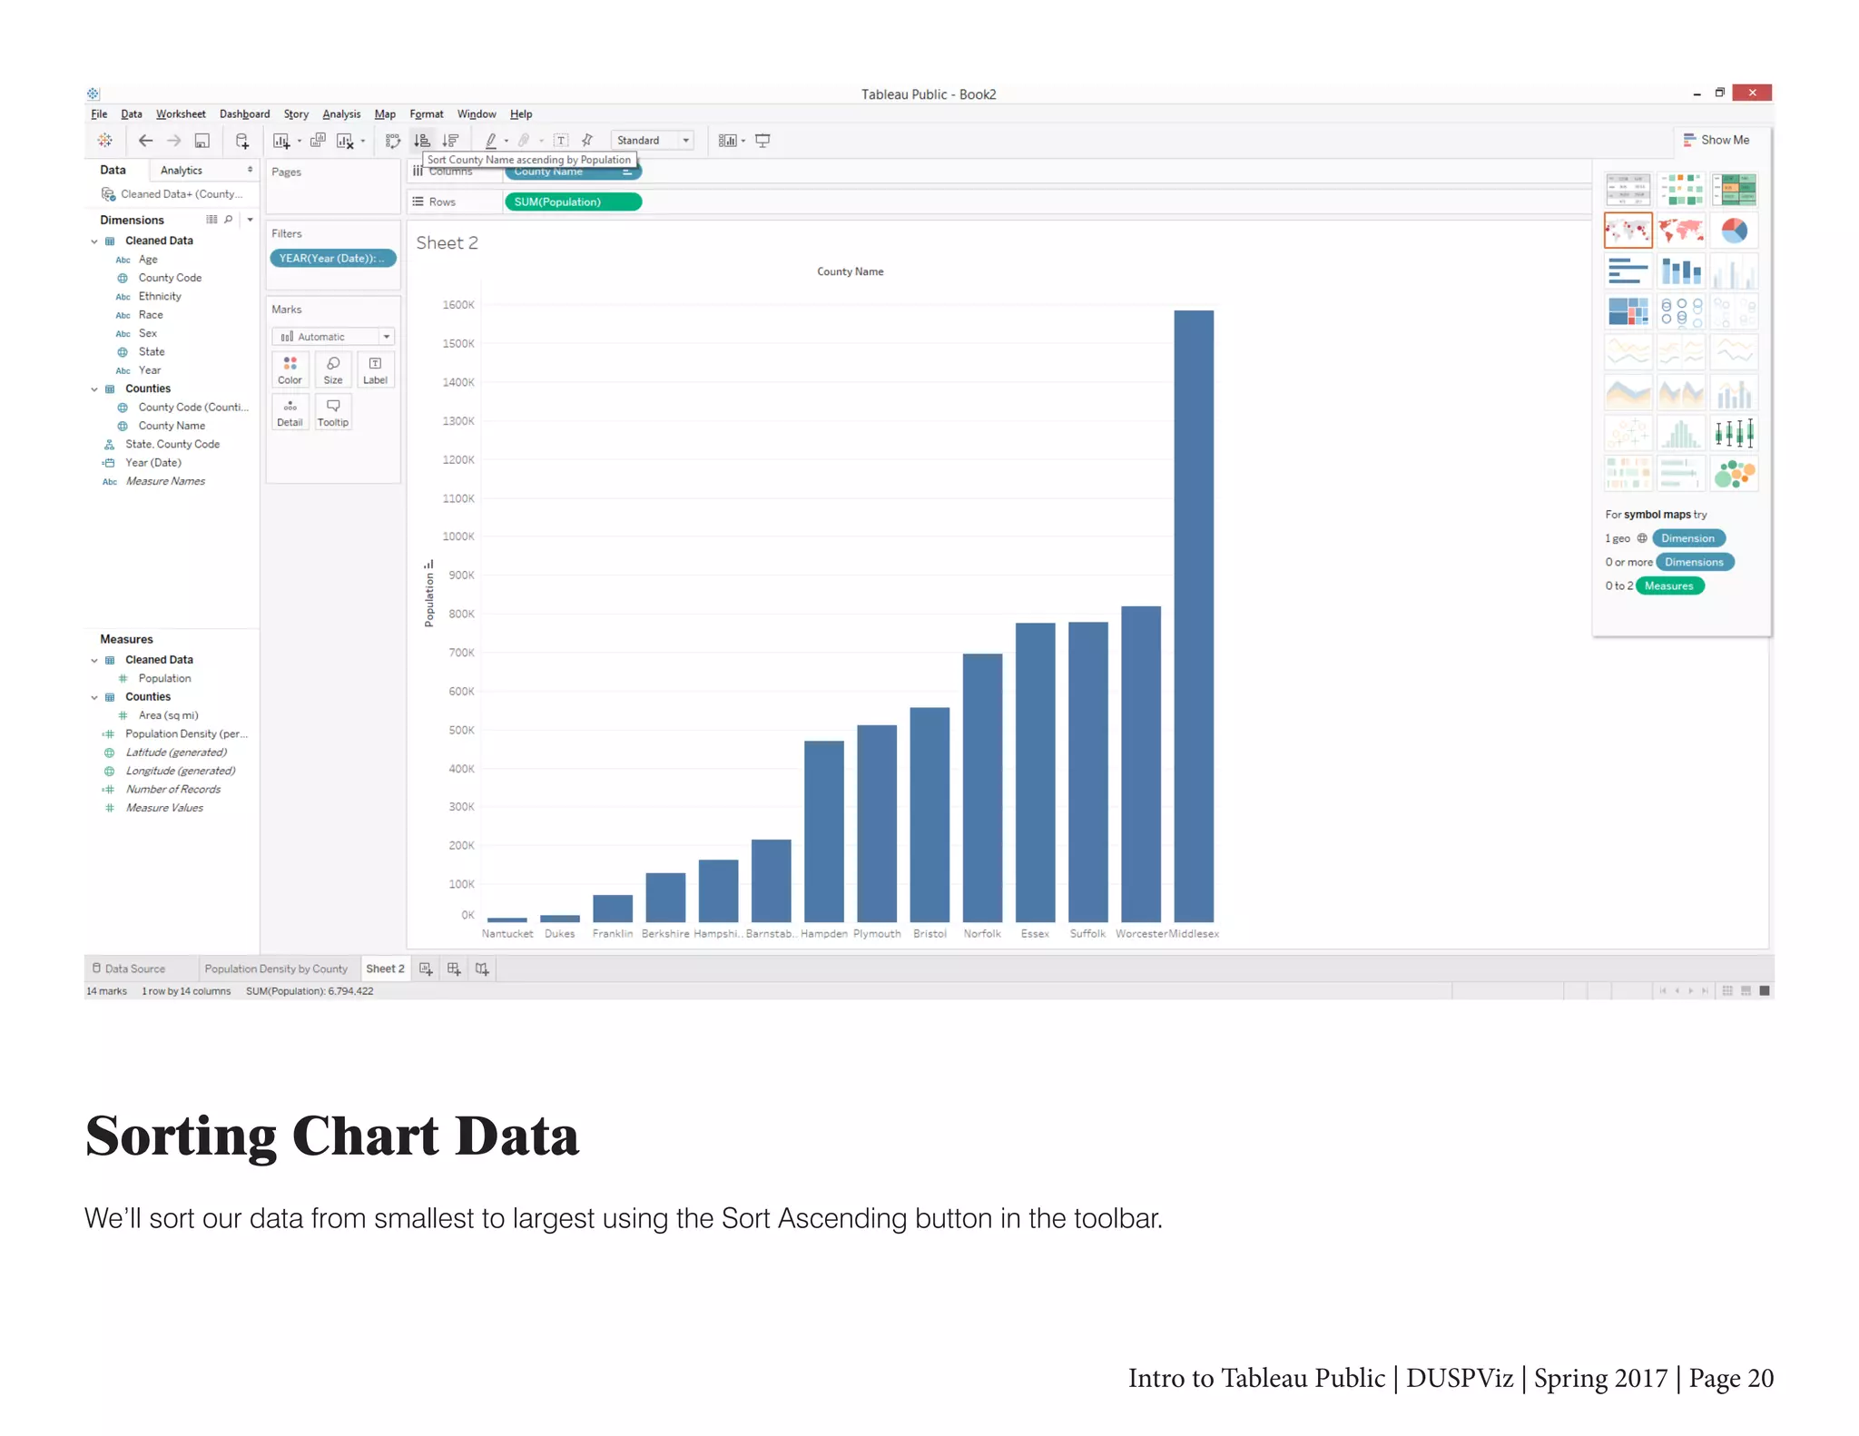Click the Population axis sort icon
The height and width of the screenshot is (1436, 1859).
[x=429, y=565]
